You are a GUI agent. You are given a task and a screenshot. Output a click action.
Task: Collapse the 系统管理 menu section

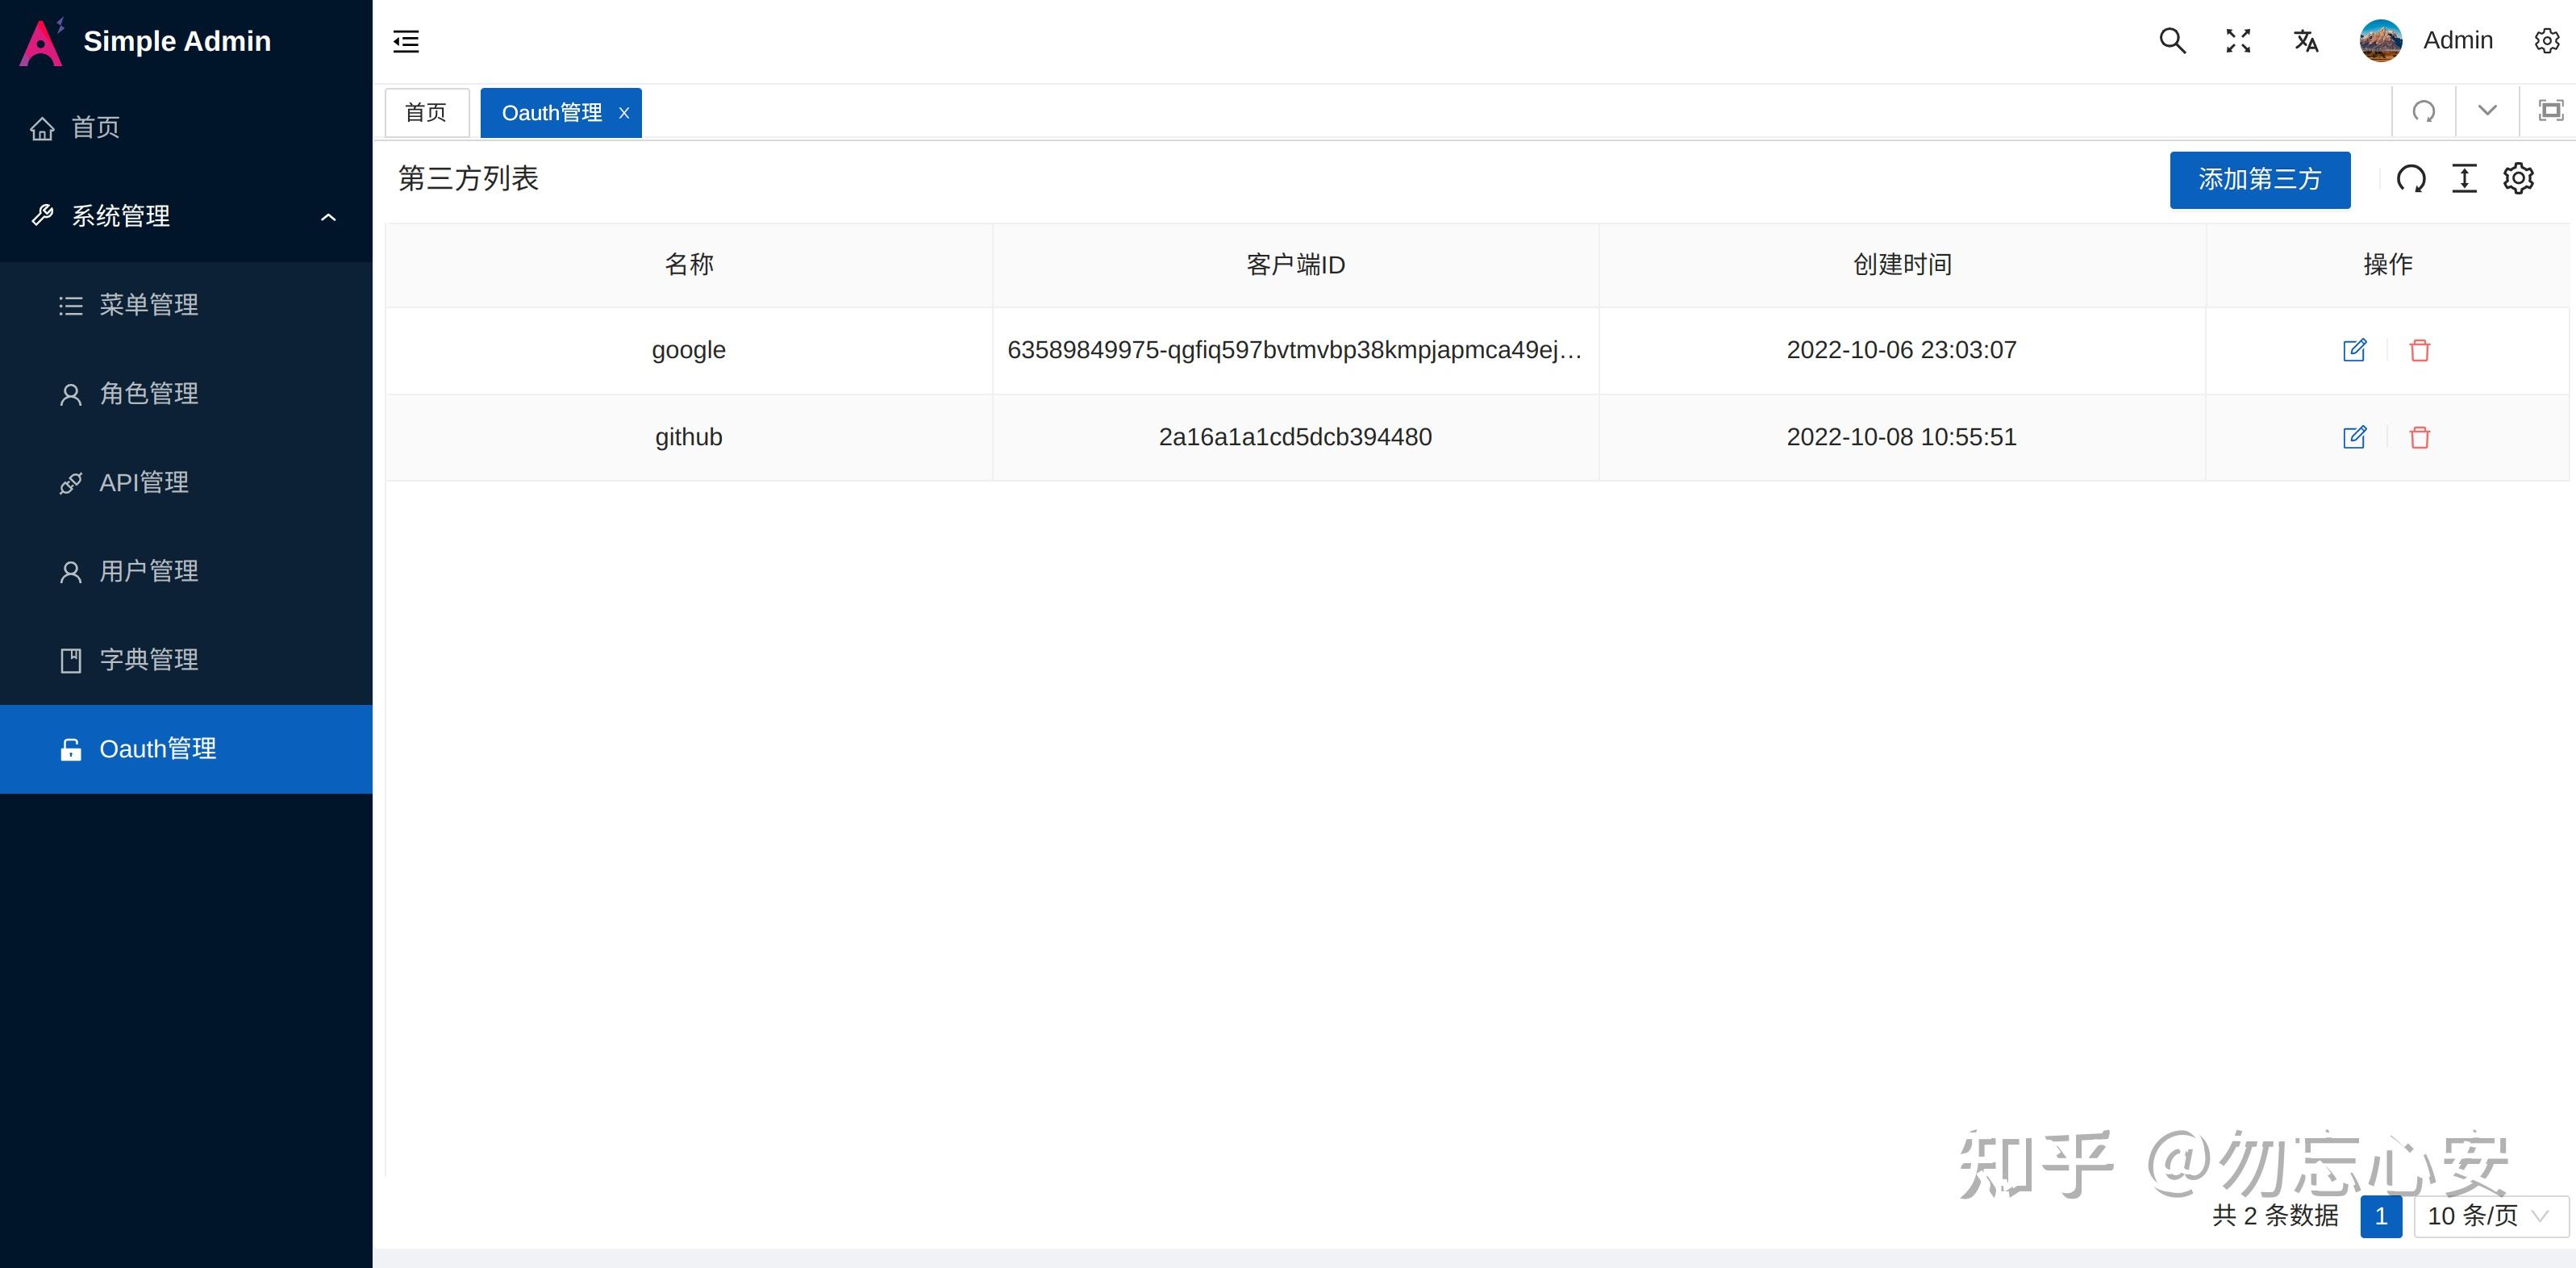(328, 216)
